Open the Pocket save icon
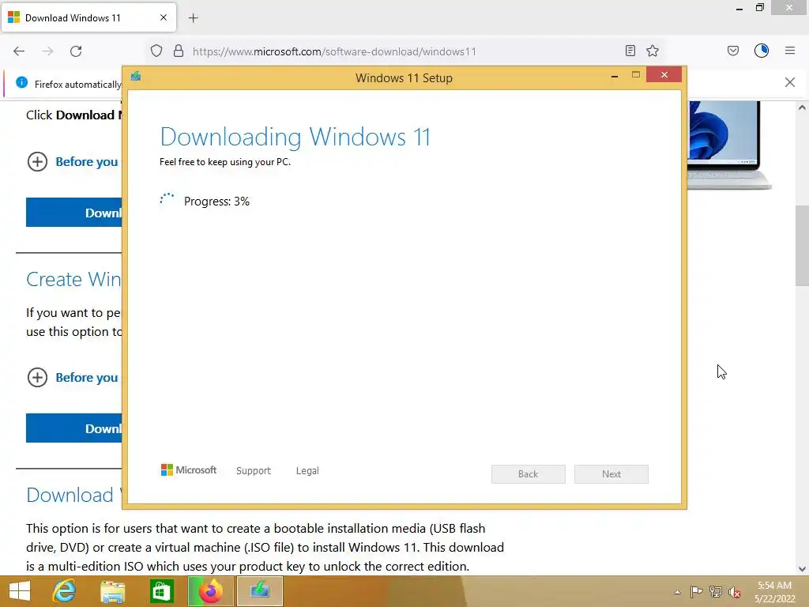 (733, 51)
